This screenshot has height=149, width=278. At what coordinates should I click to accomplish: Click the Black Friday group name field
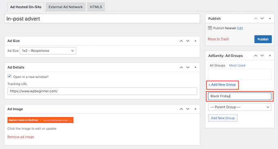point(240,96)
